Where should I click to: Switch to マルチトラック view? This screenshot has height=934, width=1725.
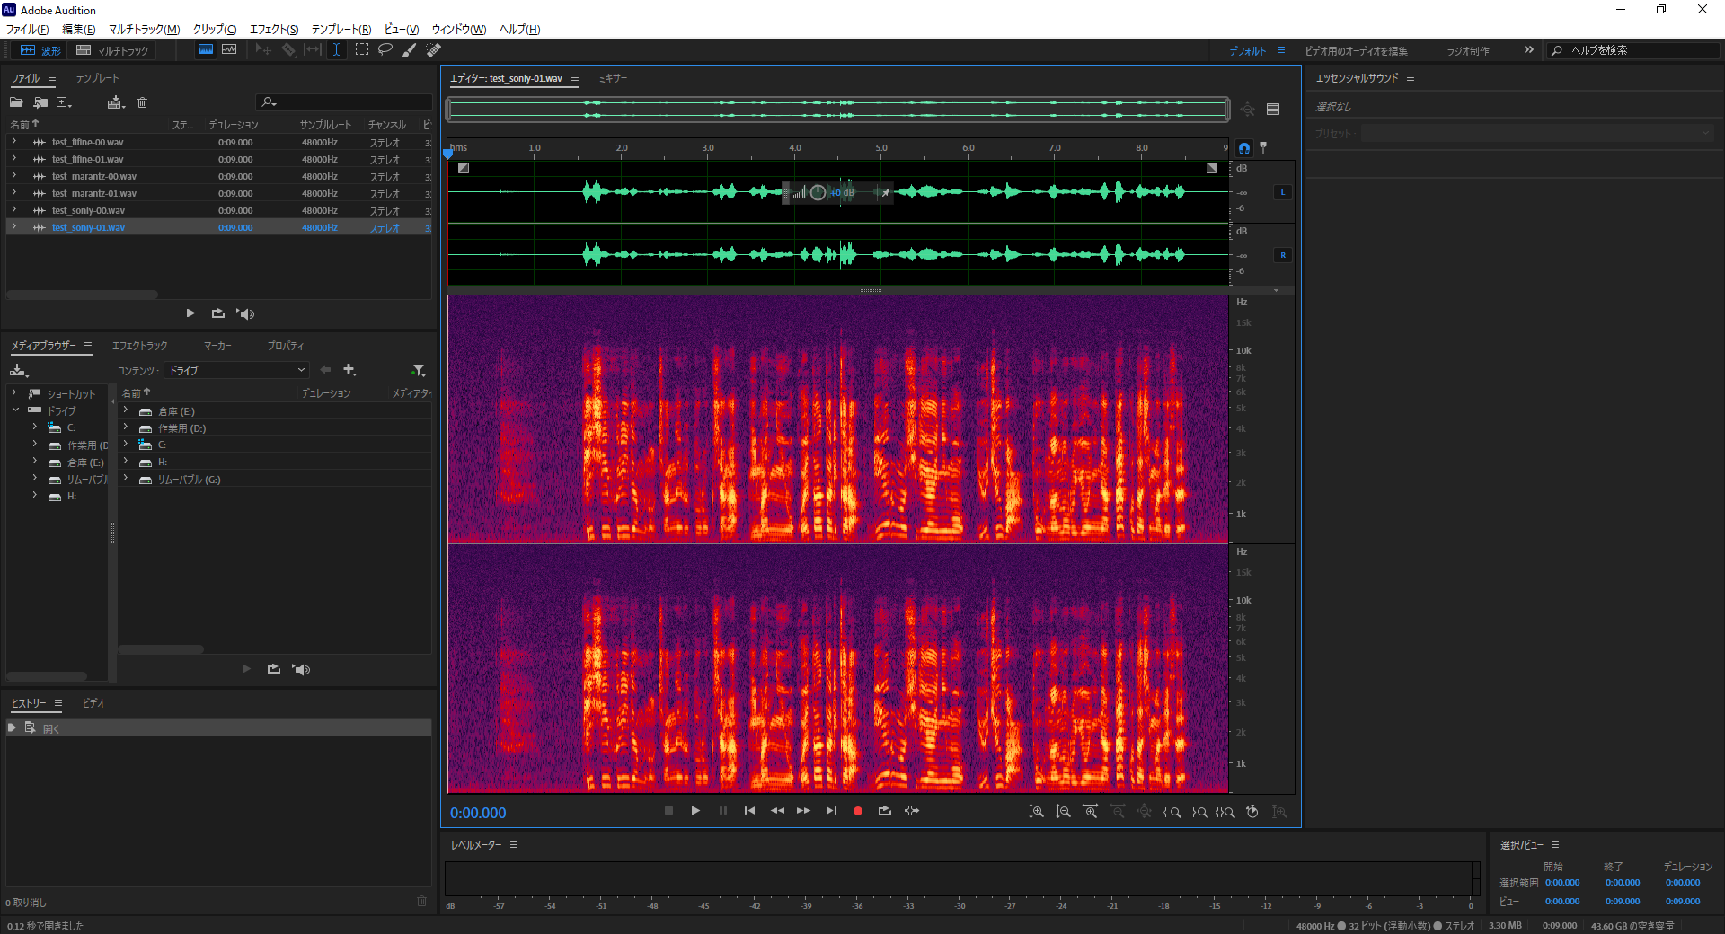113,50
